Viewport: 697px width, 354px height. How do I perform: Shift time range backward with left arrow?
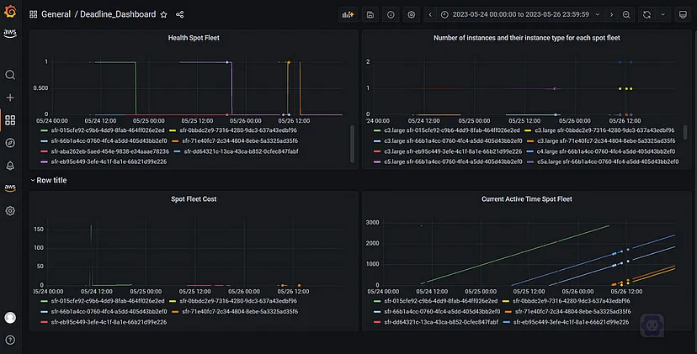pos(430,14)
